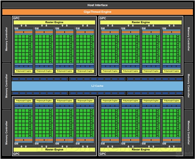This screenshot has width=195, height=159.
Task: Click the green core grid of the upper-left GPC's first SM
Action: pyautogui.click(x=24, y=49)
